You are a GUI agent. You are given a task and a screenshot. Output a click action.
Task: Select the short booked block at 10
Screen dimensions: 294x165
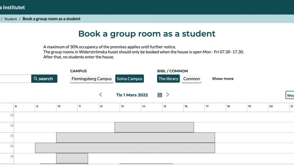72,158
